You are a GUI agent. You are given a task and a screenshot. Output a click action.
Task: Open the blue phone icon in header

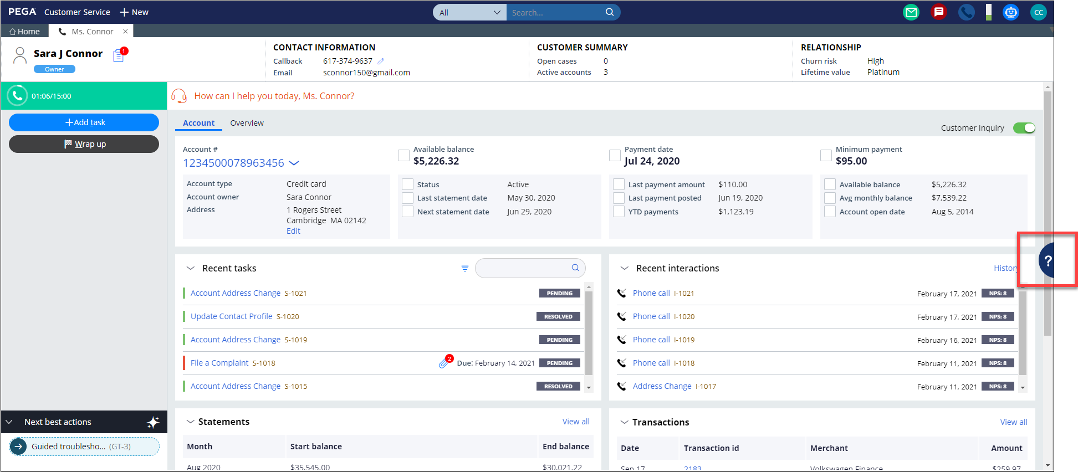966,12
